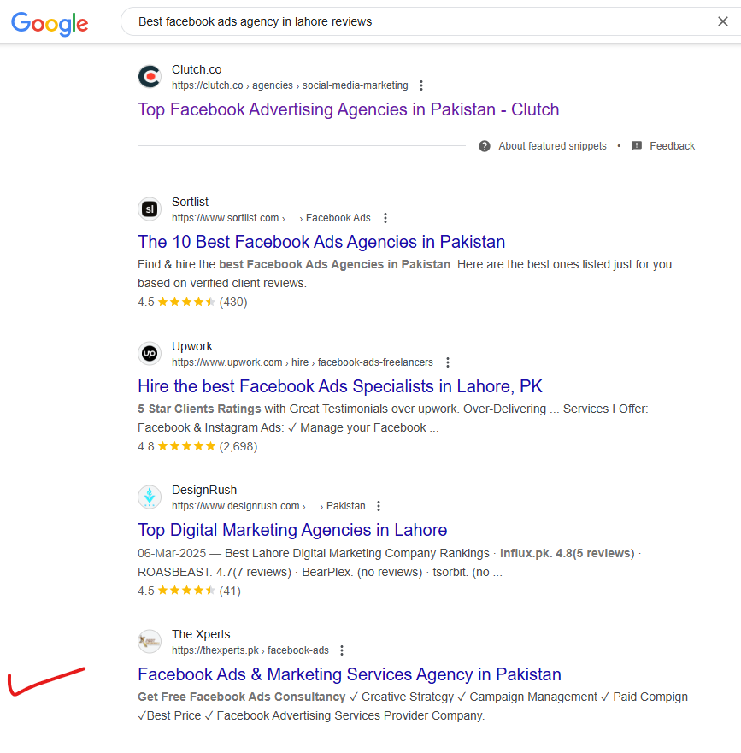
Task: Open more options for Clutch.co result
Action: [421, 85]
